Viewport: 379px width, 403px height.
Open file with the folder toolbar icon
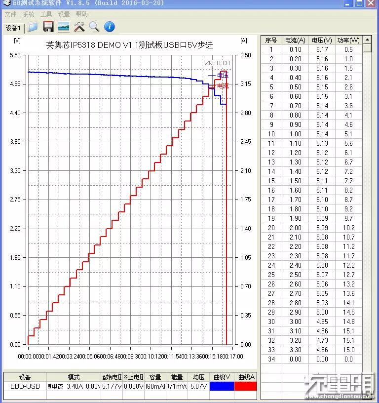(x=33, y=27)
